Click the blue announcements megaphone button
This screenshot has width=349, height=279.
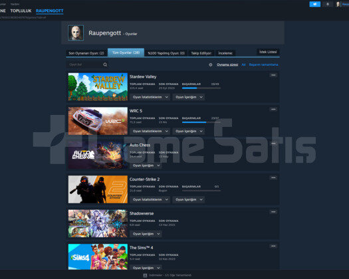[314, 4]
